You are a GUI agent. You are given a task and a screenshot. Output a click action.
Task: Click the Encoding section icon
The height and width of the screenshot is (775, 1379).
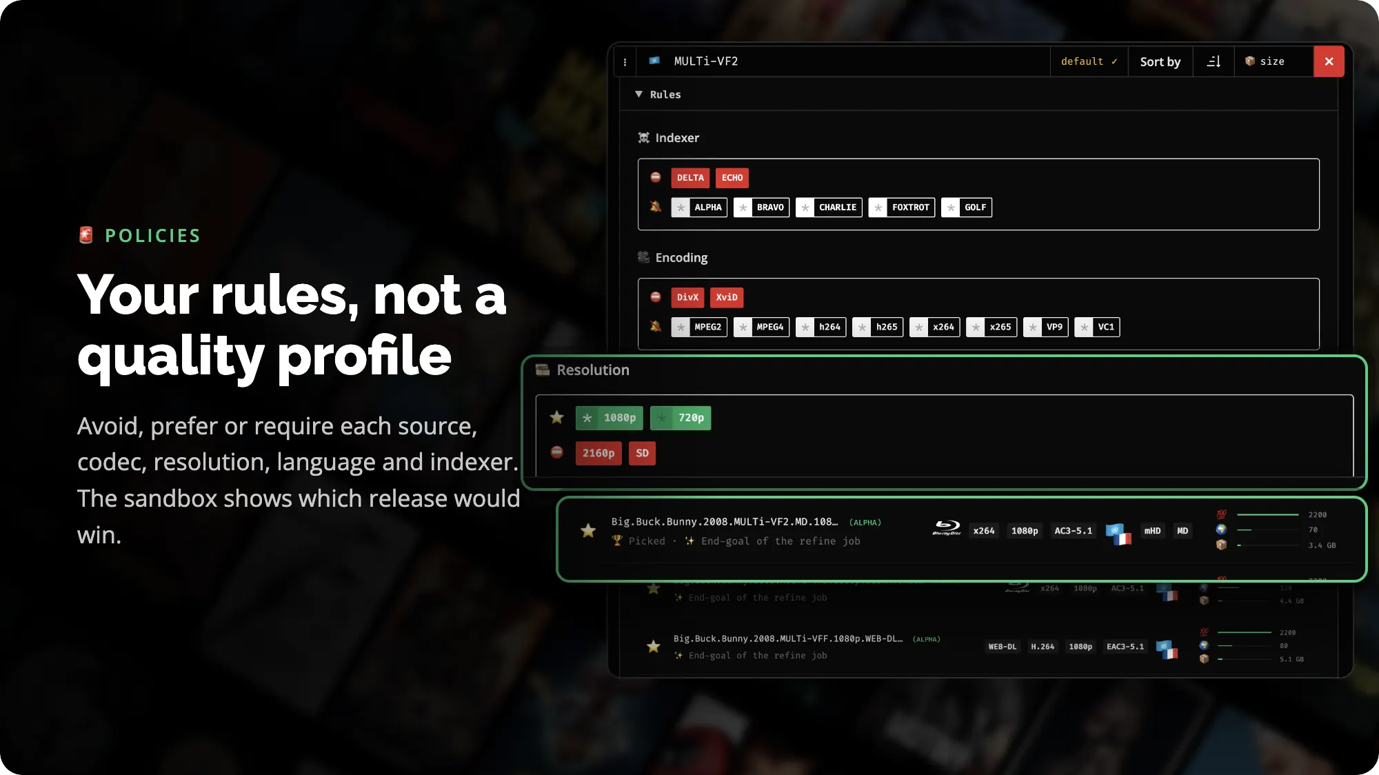[x=643, y=257]
